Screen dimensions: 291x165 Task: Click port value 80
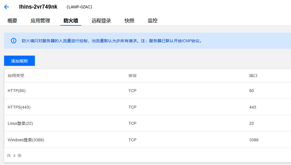tap(252, 91)
